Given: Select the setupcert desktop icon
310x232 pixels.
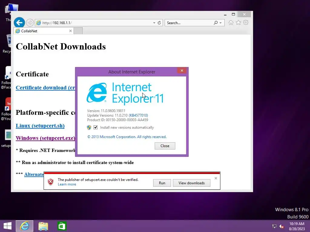Looking at the screenshot, I should (7, 138).
